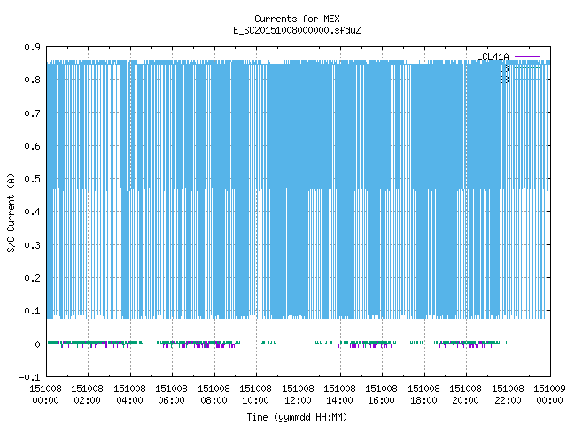Click the x-axis time label "12:00"
Viewport: 567px width, 425px height.
pos(298,400)
